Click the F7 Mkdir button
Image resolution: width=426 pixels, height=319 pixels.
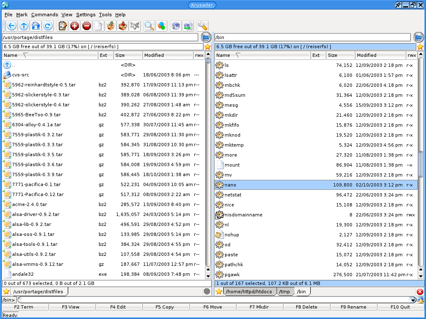pyautogui.click(x=259, y=307)
